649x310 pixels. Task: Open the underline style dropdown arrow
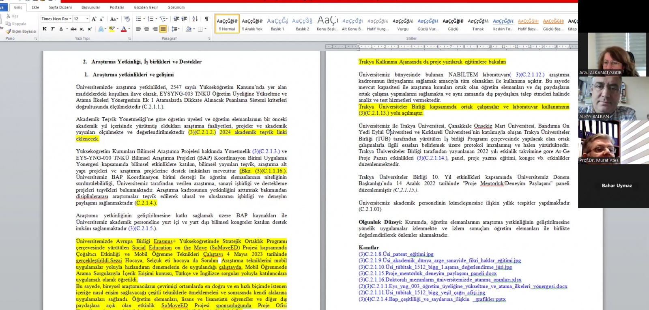pos(66,29)
